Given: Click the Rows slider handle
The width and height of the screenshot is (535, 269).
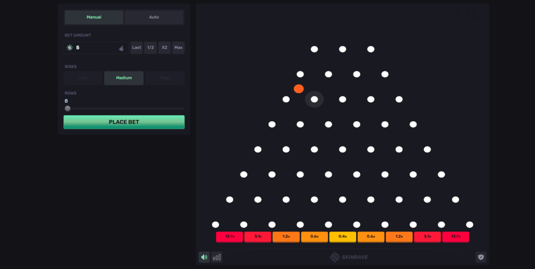Looking at the screenshot, I should click(68, 108).
